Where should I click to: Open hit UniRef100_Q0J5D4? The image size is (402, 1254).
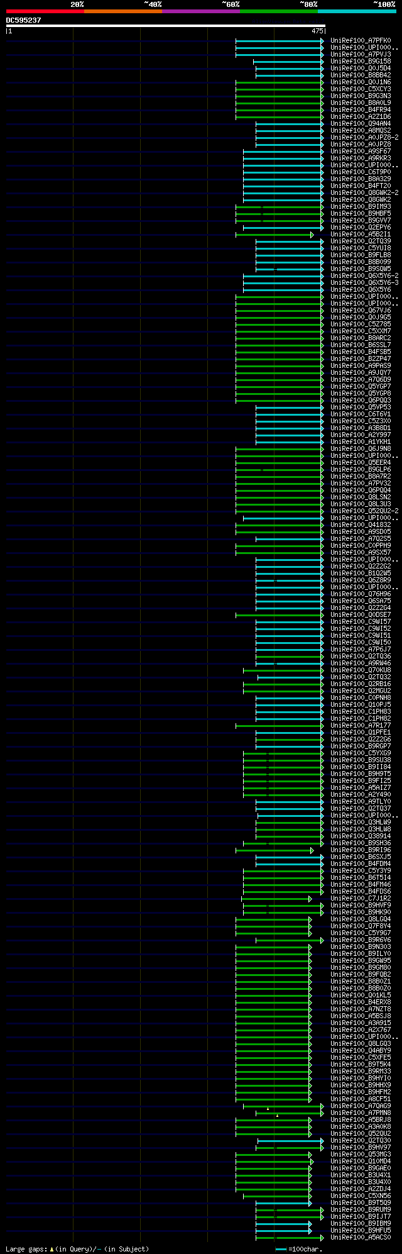point(361,69)
